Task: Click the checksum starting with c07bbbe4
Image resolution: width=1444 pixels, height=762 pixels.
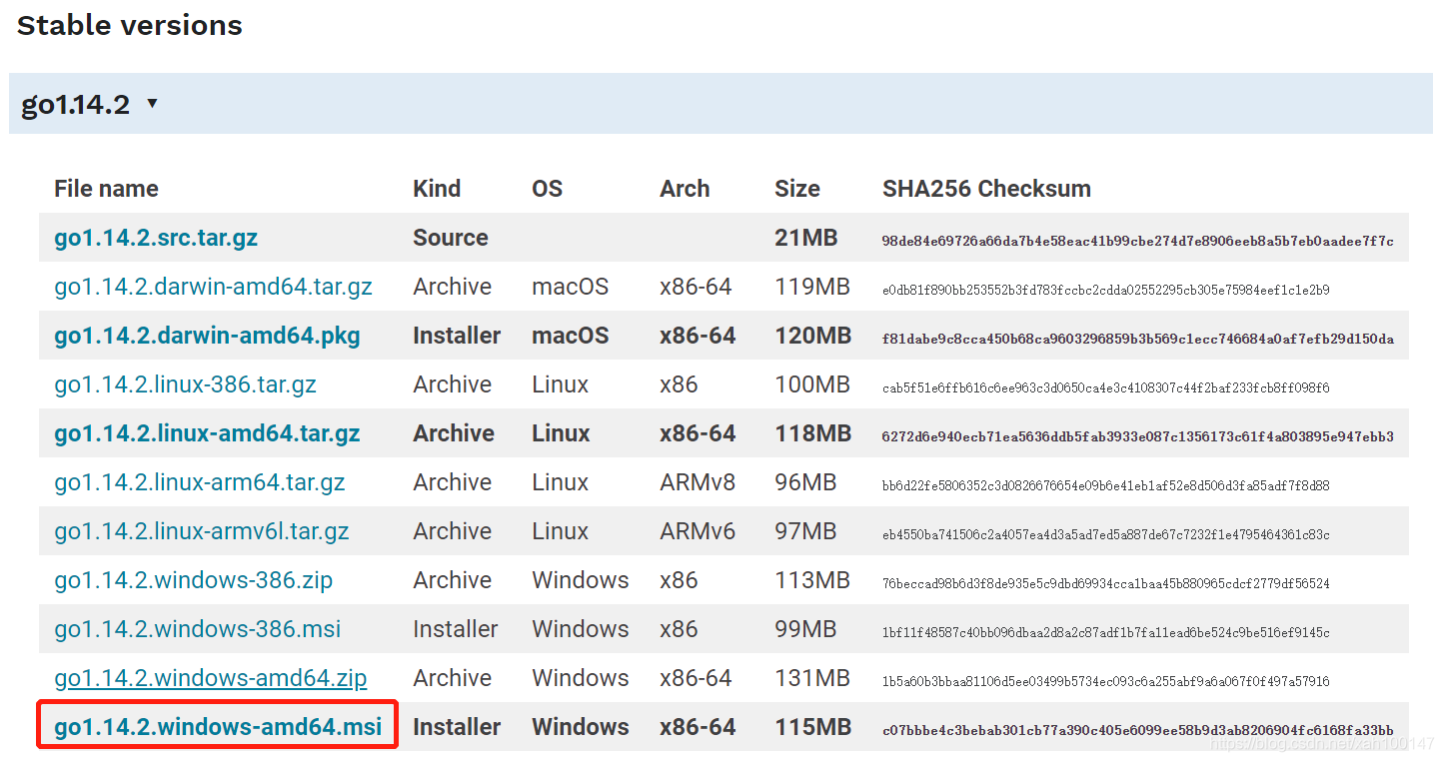Action: 1138,731
